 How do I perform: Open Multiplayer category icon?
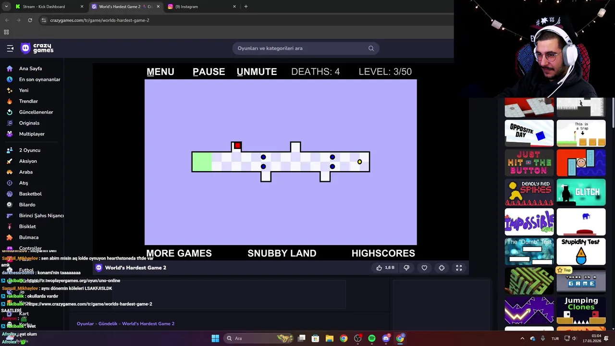click(9, 134)
